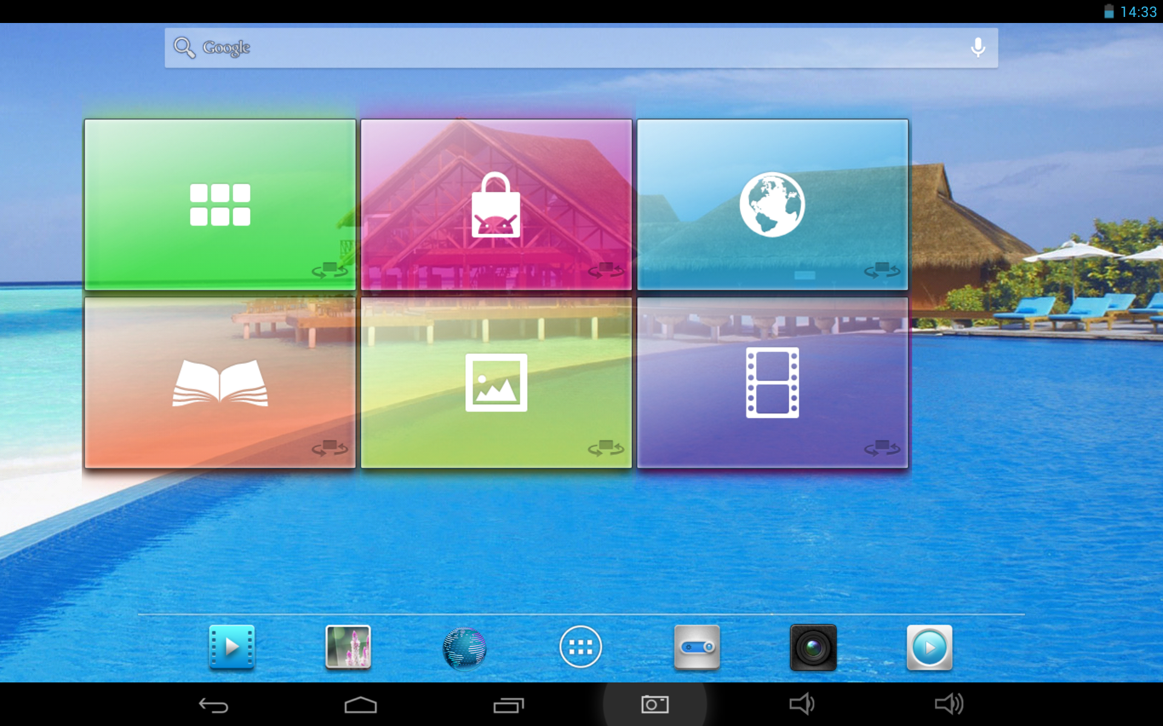Raise volume with the speaker up button

(x=949, y=704)
